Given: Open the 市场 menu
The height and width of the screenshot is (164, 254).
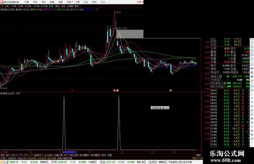Looking at the screenshot, I should [x=35, y=2].
